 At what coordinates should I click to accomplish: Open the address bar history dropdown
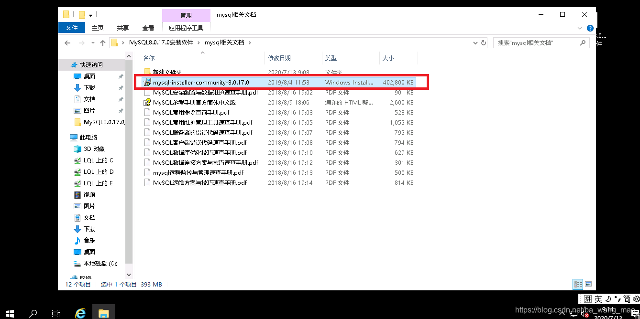click(x=475, y=43)
